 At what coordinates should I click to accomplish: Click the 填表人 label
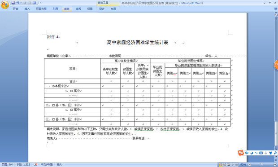[x=52, y=138]
